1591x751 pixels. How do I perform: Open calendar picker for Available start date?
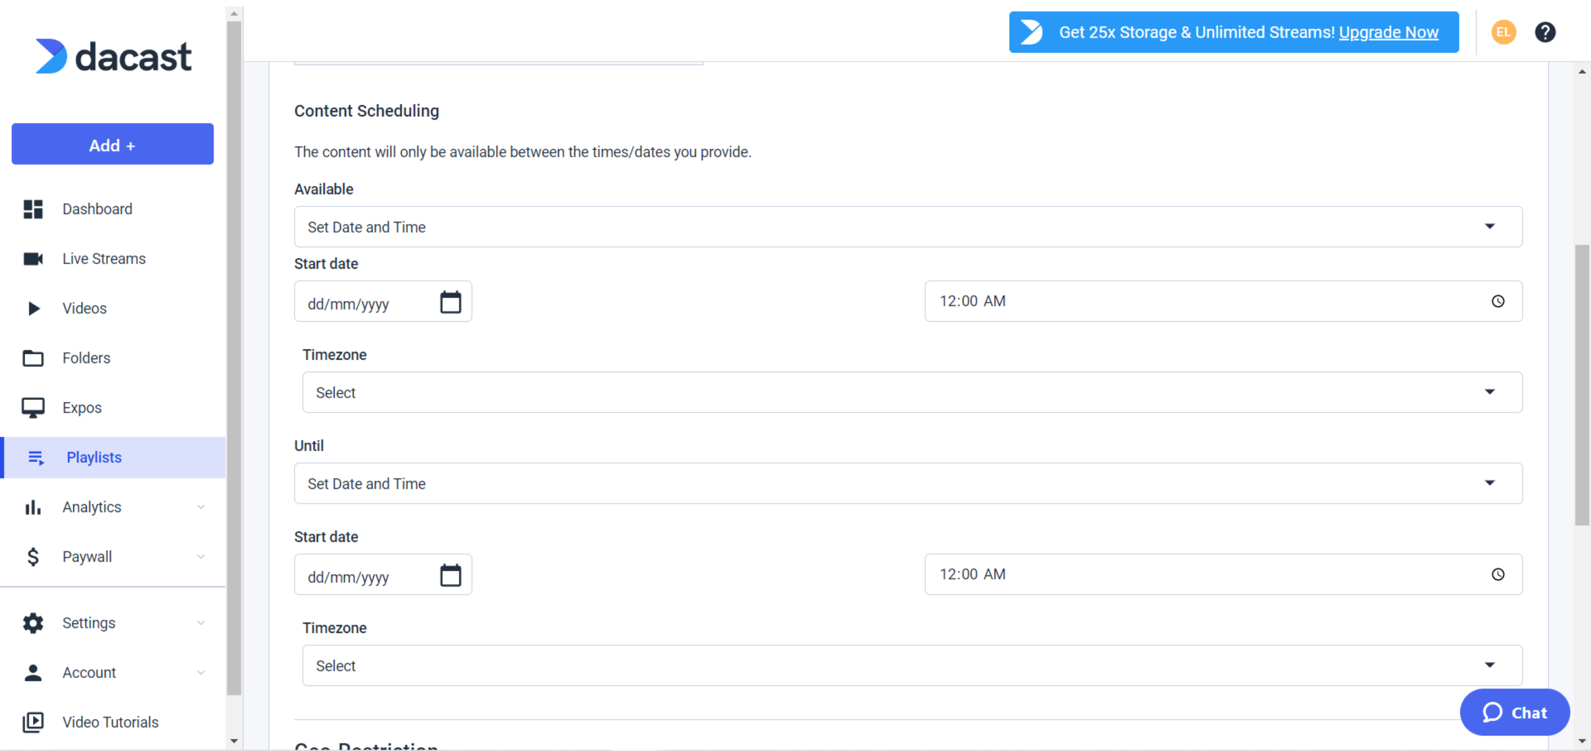450,302
